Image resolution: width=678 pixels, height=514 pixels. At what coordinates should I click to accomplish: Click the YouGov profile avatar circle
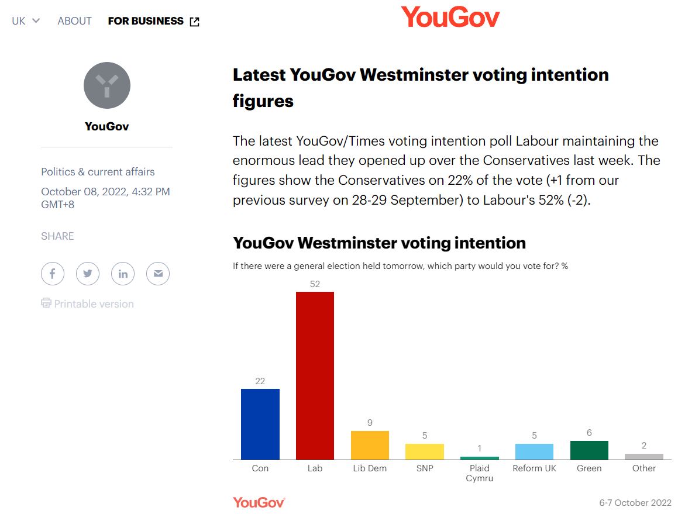106,85
